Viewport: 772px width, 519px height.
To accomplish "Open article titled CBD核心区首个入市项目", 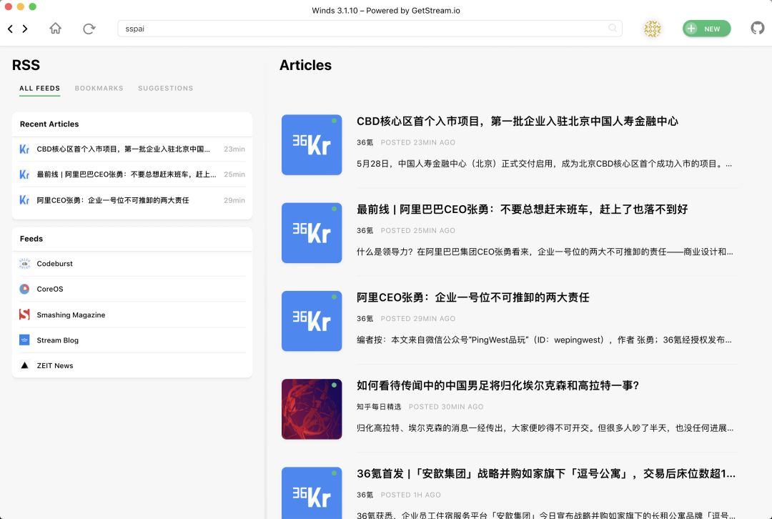I will click(517, 121).
